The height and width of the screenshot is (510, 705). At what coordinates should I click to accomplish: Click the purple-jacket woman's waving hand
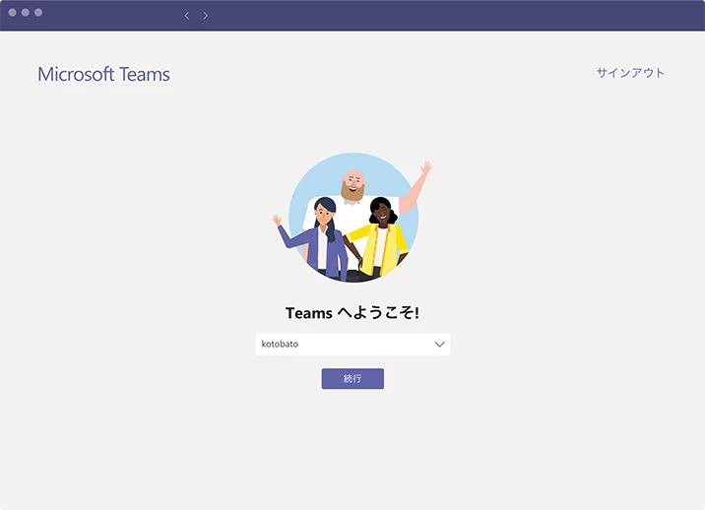click(x=277, y=221)
